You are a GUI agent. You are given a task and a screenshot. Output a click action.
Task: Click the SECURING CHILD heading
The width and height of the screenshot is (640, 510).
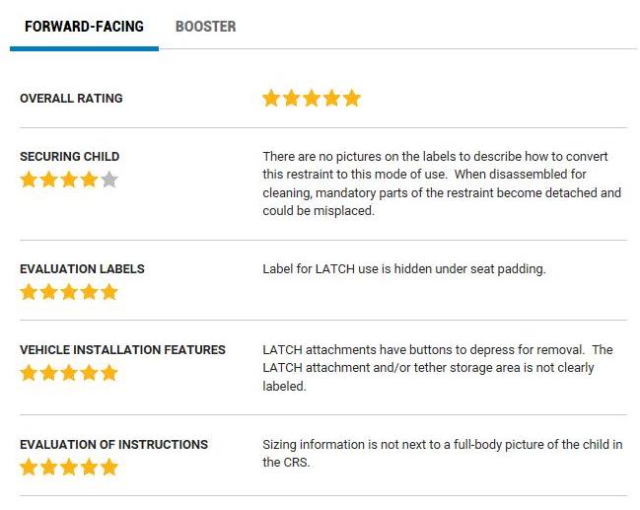click(69, 157)
